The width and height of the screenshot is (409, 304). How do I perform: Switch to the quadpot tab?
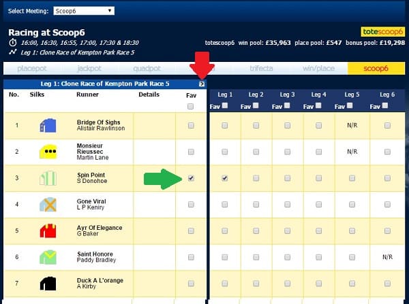(x=147, y=69)
